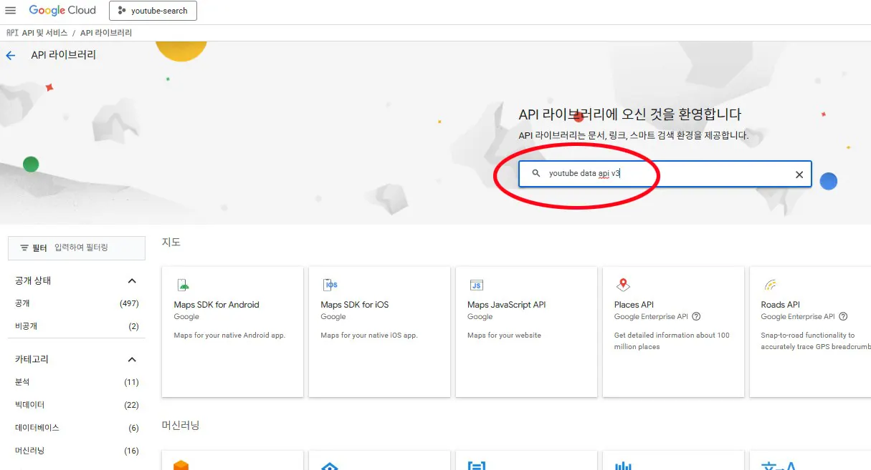Click the Google Cloud logo
Screen dimensions: 871x470
point(62,11)
